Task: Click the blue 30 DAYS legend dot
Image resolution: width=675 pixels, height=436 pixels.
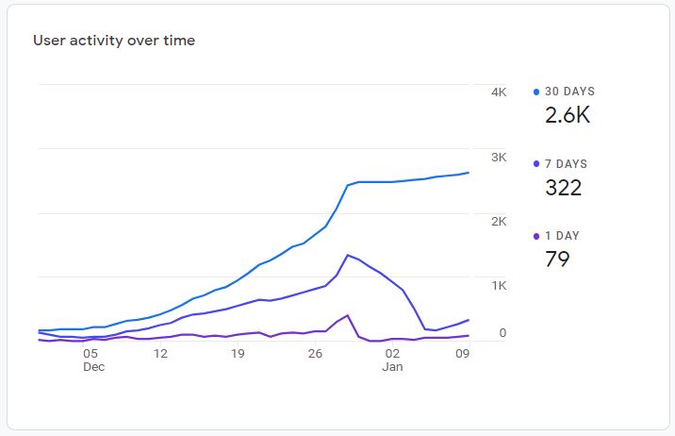Action: tap(536, 92)
